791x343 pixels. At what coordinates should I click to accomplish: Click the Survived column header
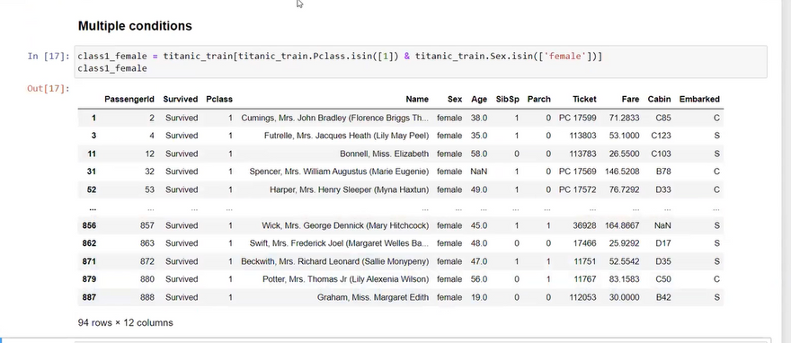tap(180, 100)
